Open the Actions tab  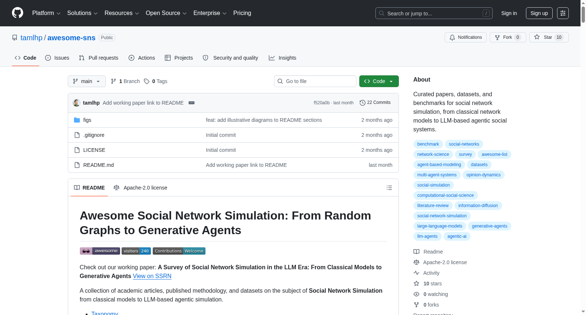[x=142, y=58]
